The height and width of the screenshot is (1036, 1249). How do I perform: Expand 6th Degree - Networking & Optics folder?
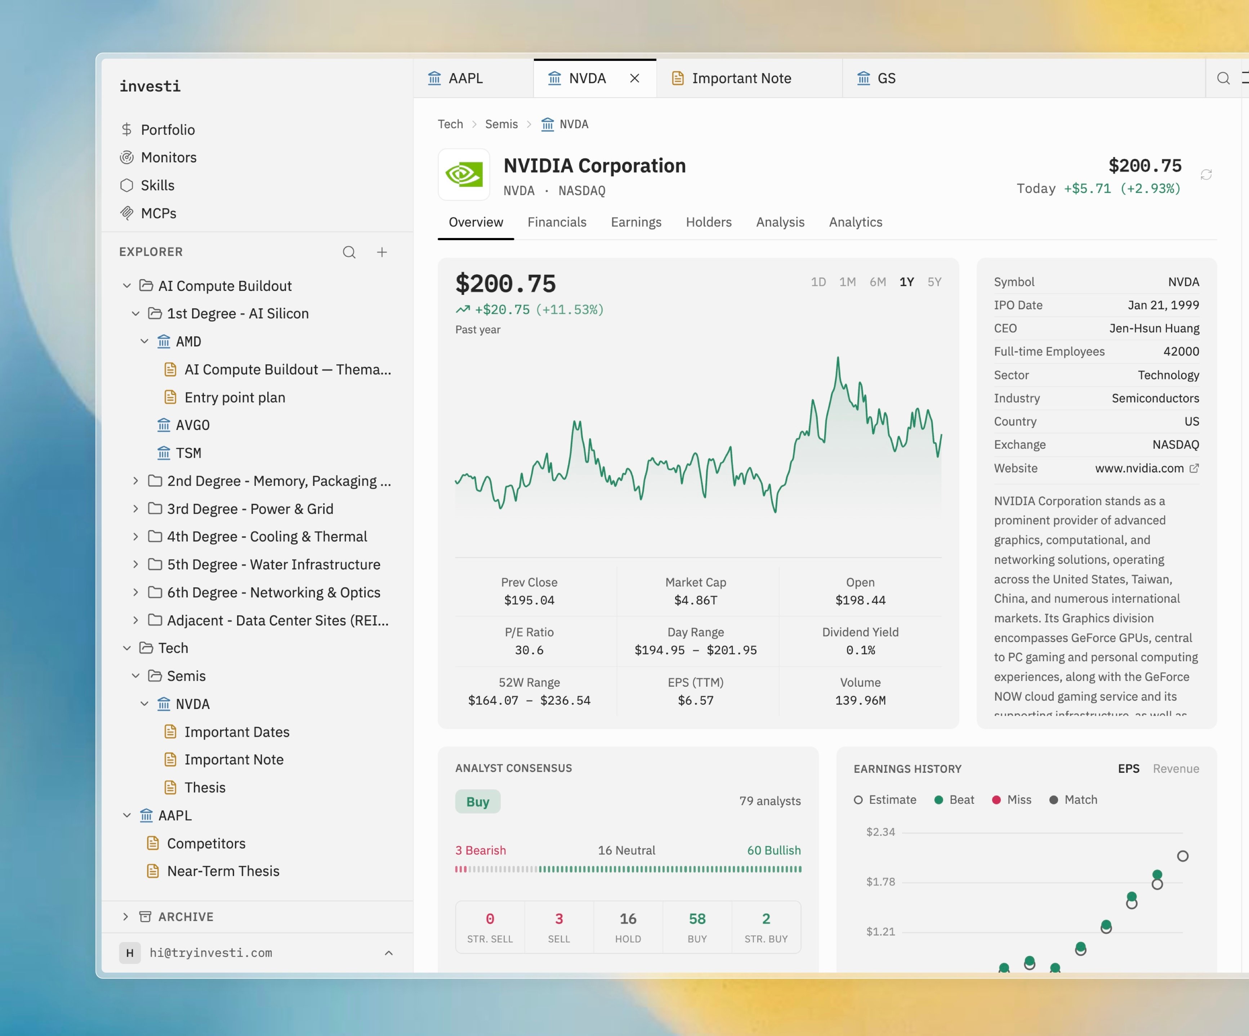click(135, 593)
